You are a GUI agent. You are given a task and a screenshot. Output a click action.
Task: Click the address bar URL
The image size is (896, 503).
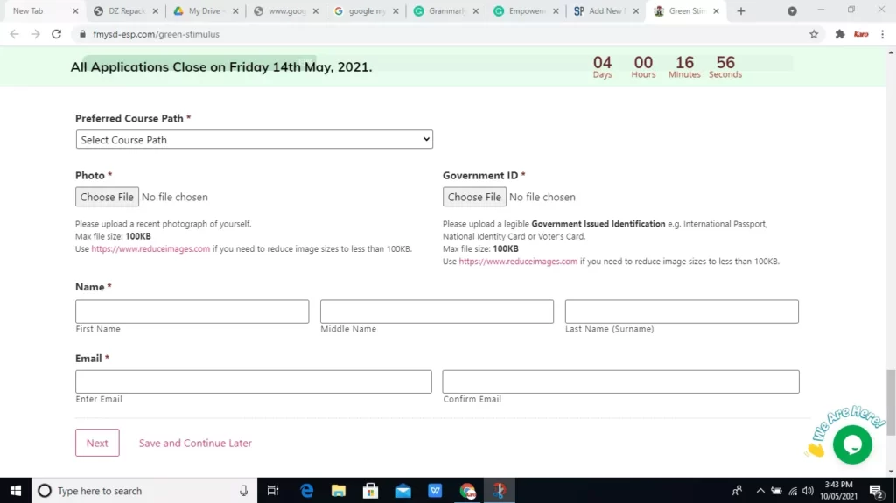point(156,34)
